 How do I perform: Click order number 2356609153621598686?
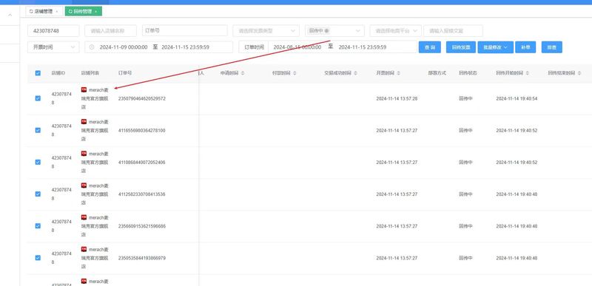[141, 226]
